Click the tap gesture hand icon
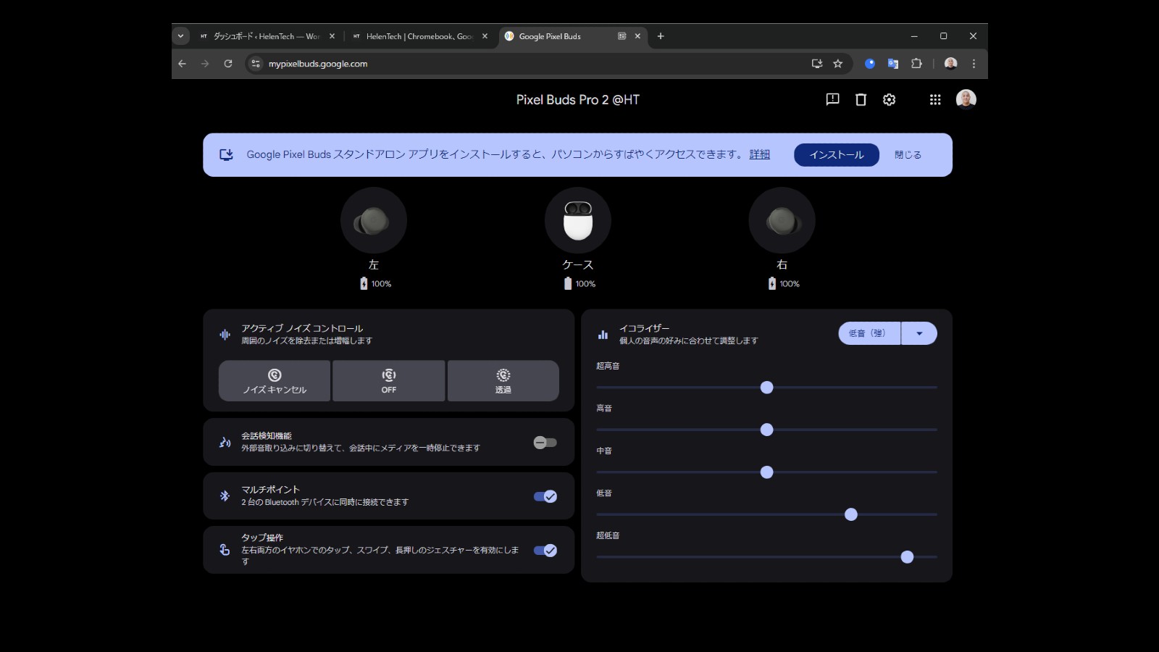 click(225, 550)
